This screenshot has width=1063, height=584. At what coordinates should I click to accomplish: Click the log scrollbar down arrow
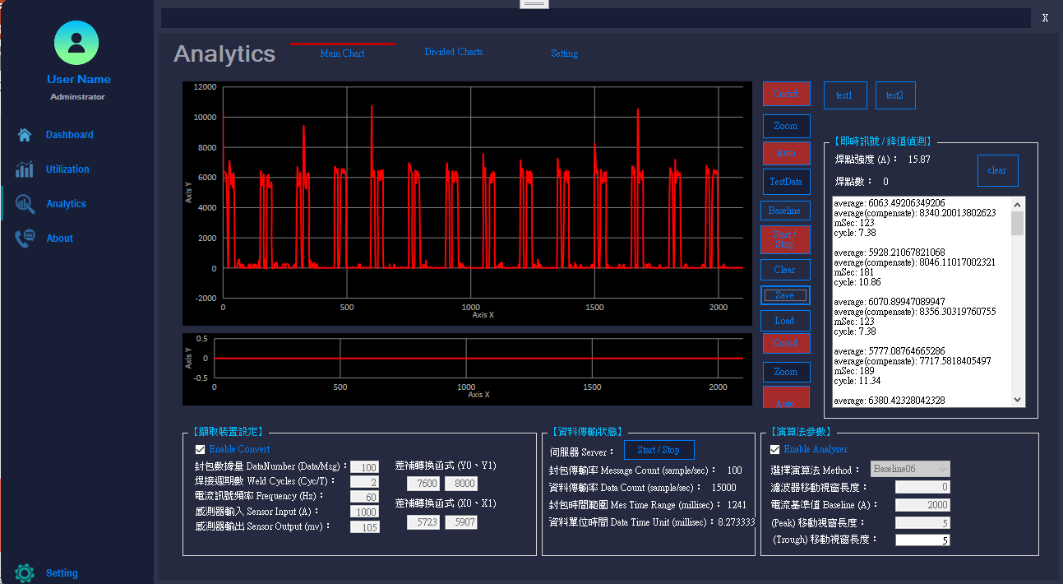point(1018,400)
